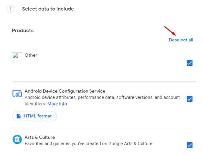Select the Other product label
Screen dimensions: 203x155
tap(31, 55)
